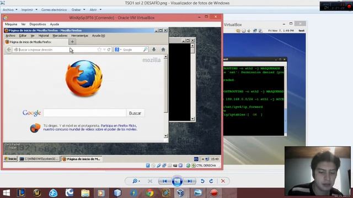The height and width of the screenshot is (198, 353).
Task: Delete photo with red X
Action: (223, 181)
